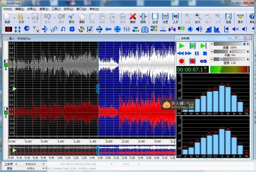
Task: Toggle upper channel green checkbox
Action: [6, 65]
